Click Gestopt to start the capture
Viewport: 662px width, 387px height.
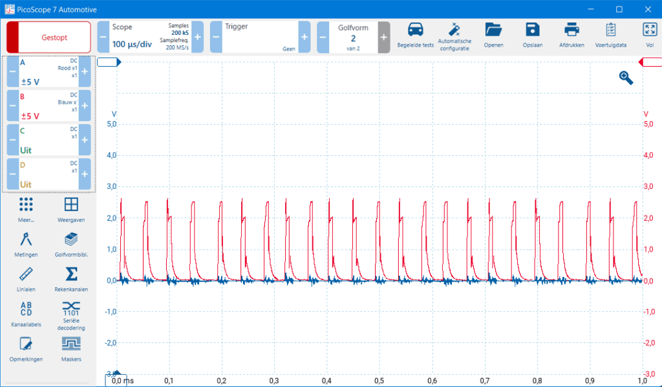pos(48,38)
